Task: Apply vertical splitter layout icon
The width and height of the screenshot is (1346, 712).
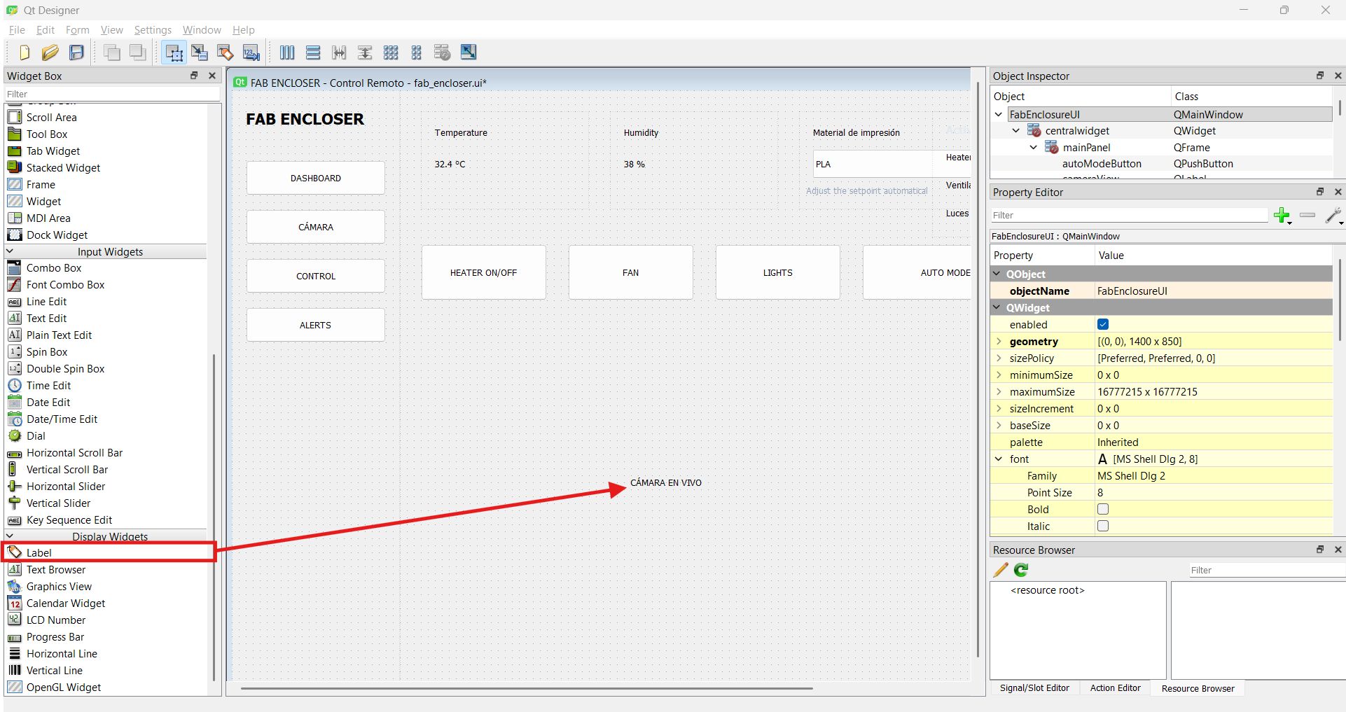Action: click(365, 53)
